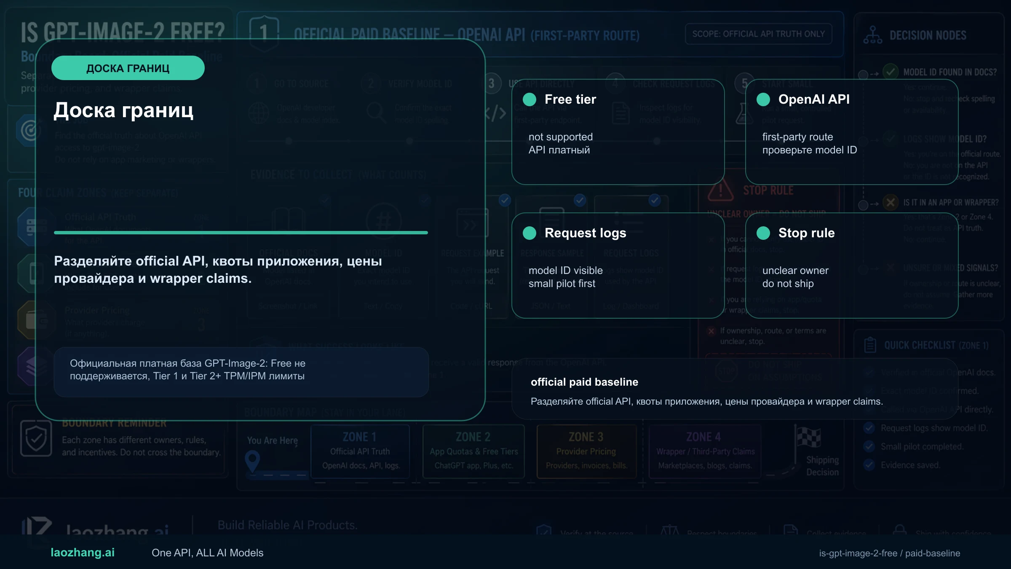The width and height of the screenshot is (1011, 569).
Task: Click the green check beside Model ID Found in Docs
Action: [x=890, y=72]
